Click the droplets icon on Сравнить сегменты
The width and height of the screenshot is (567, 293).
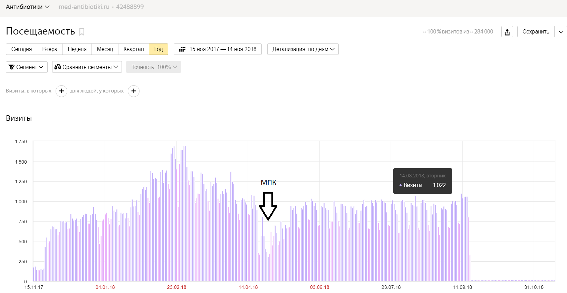point(58,67)
